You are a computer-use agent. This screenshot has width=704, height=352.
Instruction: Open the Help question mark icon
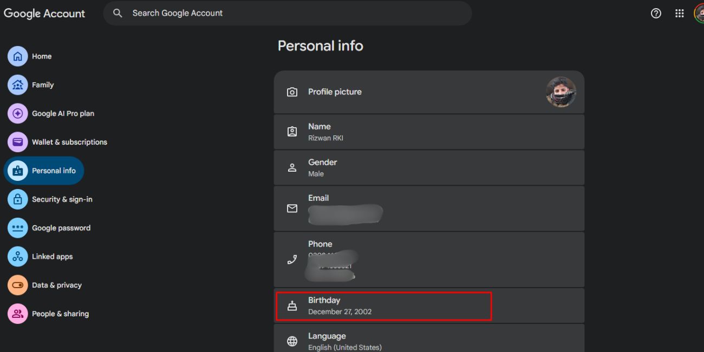click(x=656, y=14)
